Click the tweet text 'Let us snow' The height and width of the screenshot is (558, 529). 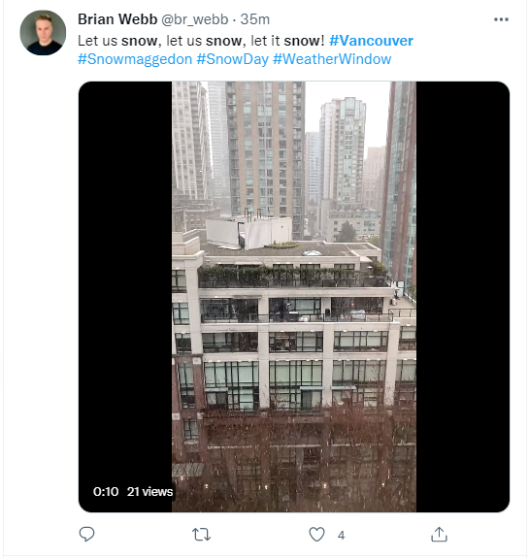(x=117, y=41)
